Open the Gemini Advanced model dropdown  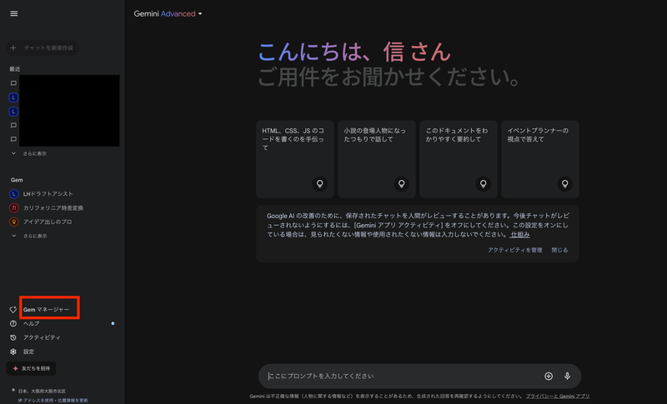(x=168, y=14)
